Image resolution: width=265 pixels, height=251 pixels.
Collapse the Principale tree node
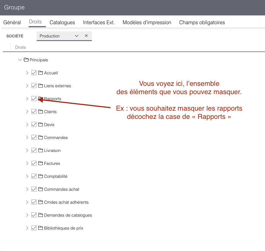(x=20, y=60)
